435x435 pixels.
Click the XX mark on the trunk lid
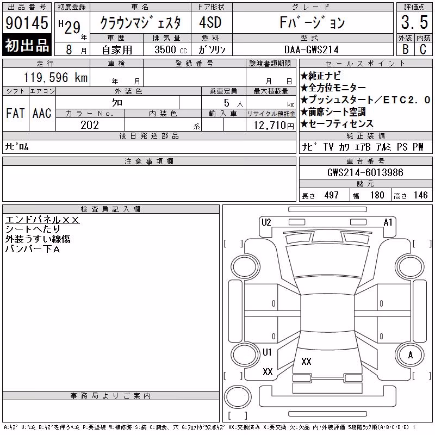pos(306,362)
